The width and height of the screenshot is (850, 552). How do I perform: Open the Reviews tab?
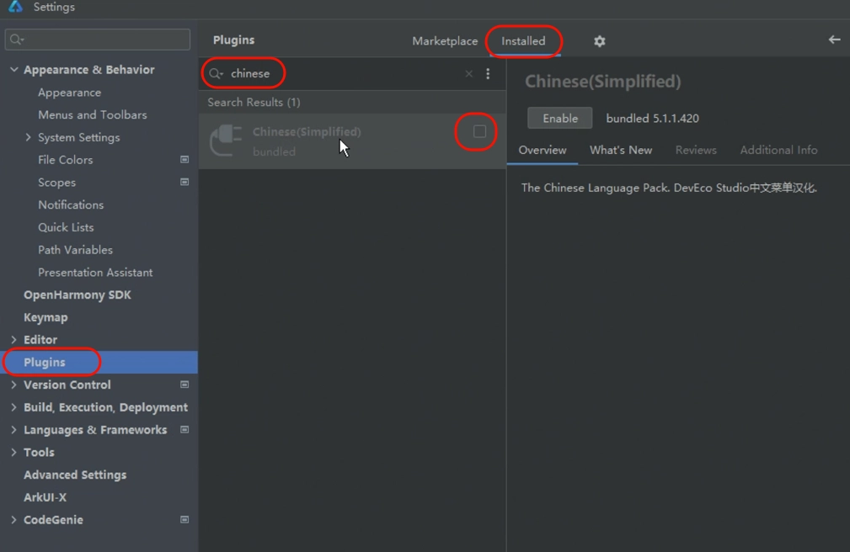(696, 150)
